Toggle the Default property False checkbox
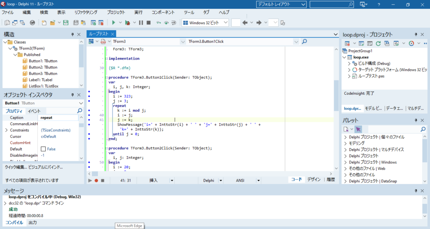Screen dimensions: 430x229 (x=43, y=149)
